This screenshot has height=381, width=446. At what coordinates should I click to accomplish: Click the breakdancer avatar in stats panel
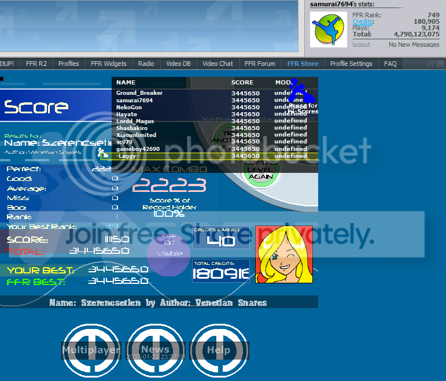[329, 30]
